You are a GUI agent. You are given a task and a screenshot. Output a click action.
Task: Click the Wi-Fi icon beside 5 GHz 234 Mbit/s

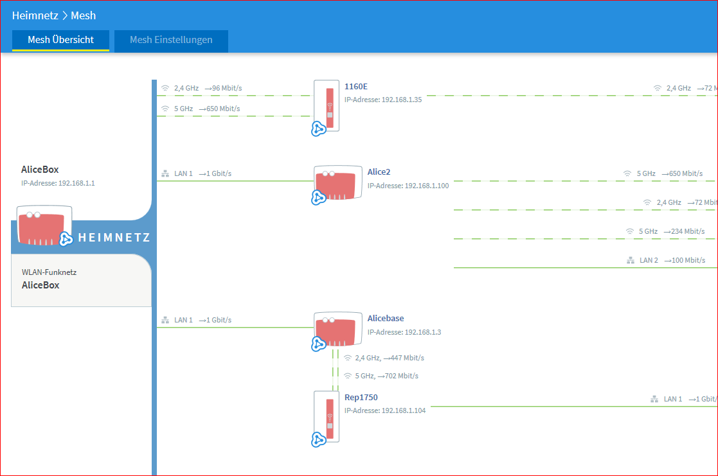tap(630, 231)
